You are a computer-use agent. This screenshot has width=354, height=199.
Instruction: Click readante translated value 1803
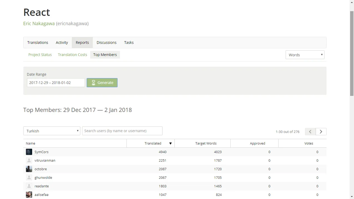pos(163,186)
